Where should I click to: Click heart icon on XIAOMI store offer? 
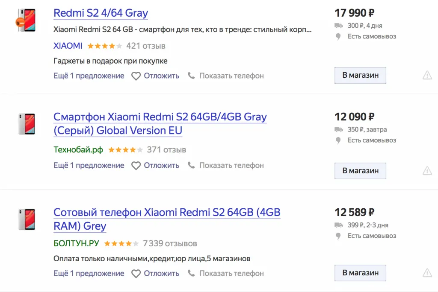[x=136, y=76]
